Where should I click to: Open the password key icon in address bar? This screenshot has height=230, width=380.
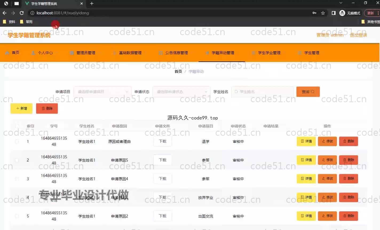(x=314, y=13)
